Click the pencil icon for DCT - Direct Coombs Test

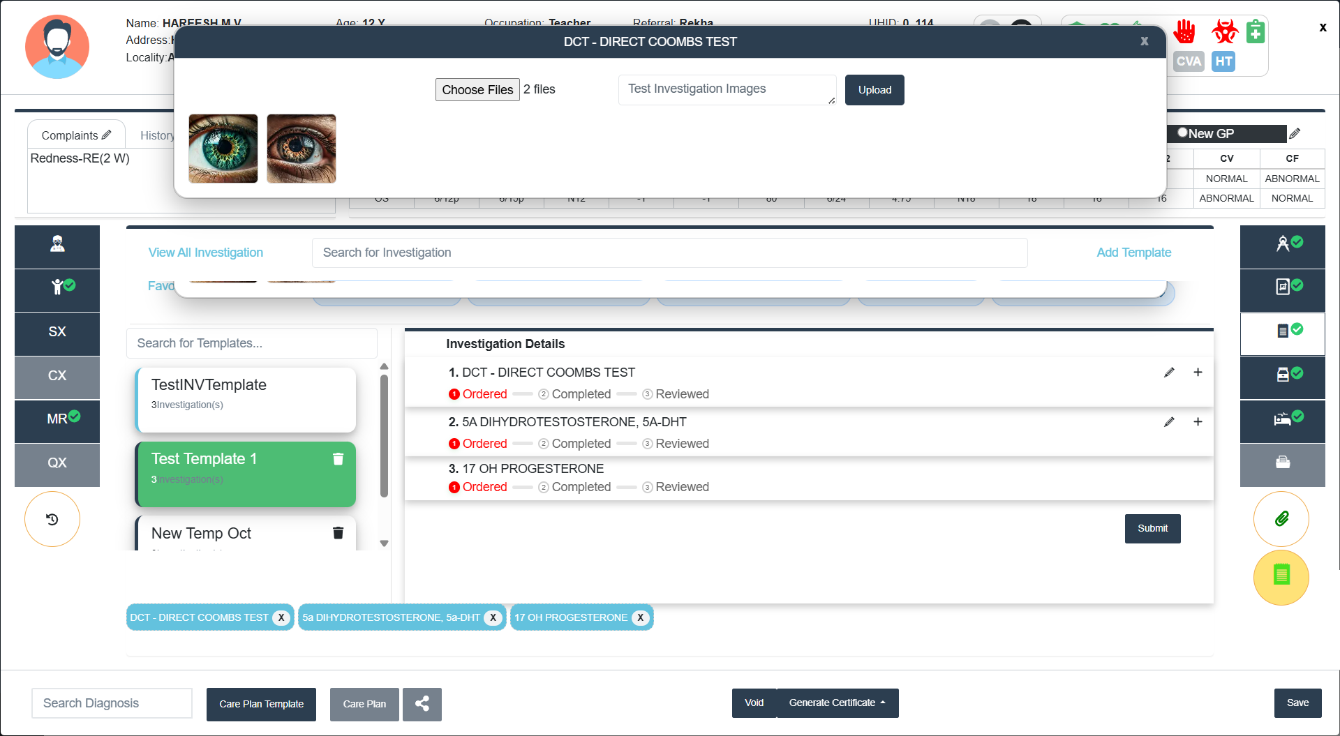tap(1169, 373)
